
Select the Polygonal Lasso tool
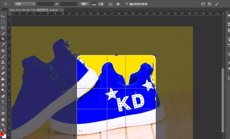coord(3,28)
